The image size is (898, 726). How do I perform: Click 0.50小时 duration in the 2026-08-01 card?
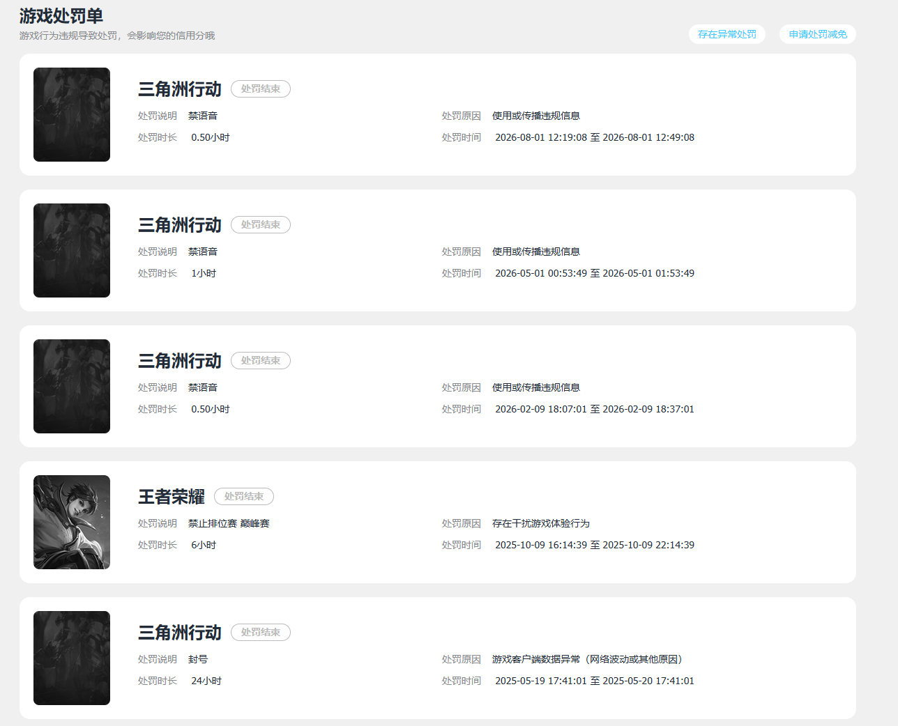click(211, 138)
